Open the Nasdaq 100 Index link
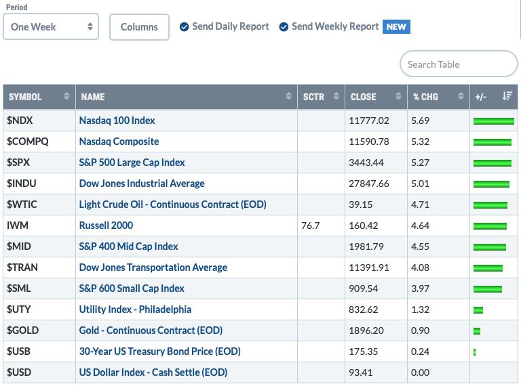The image size is (521, 386). tap(117, 121)
